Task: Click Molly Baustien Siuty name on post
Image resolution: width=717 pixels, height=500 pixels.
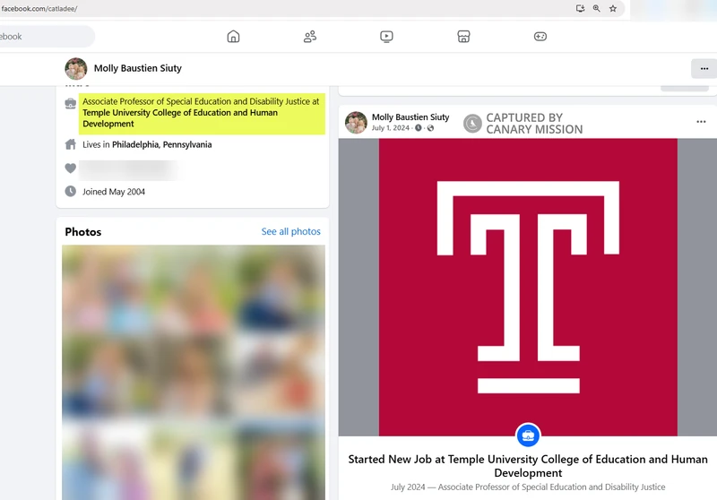Action: tap(410, 117)
